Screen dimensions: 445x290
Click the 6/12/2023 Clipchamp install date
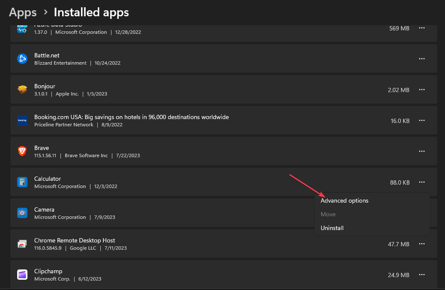[90, 279]
